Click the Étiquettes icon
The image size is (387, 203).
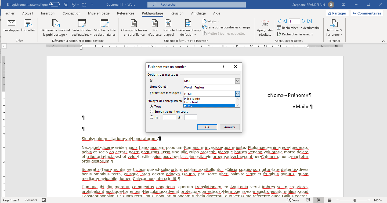point(28,26)
